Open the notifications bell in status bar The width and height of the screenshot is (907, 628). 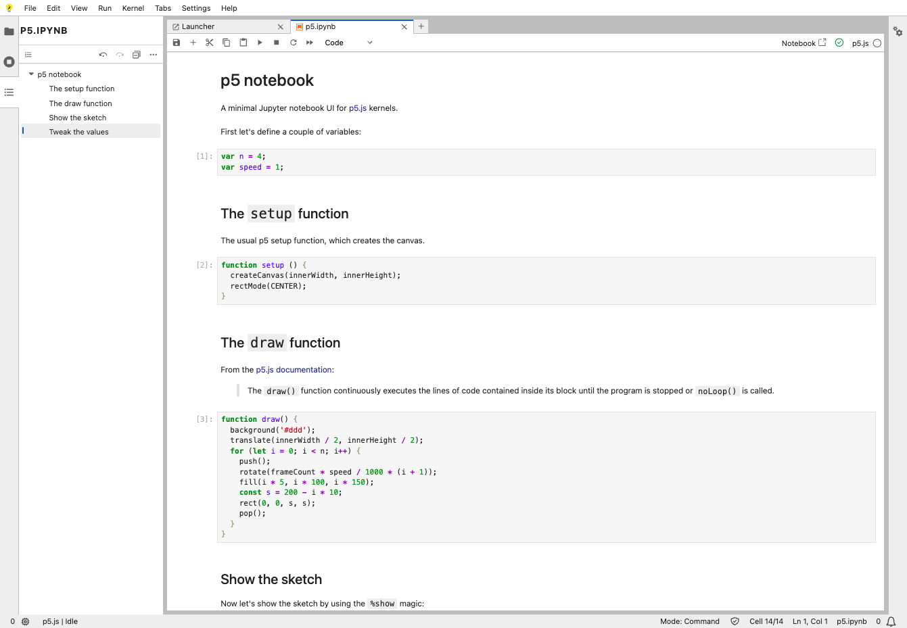(x=891, y=621)
